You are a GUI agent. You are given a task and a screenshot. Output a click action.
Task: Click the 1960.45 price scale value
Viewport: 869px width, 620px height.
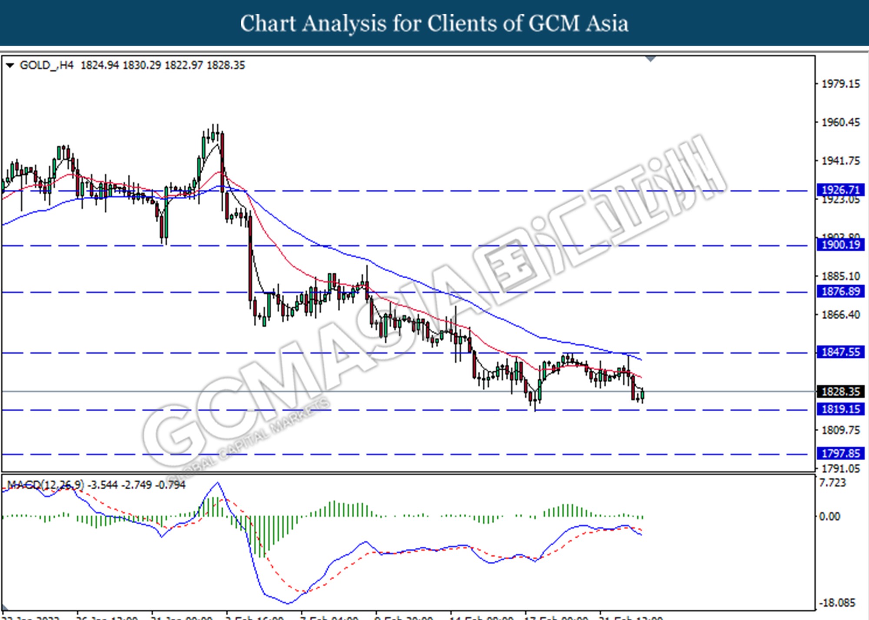click(x=840, y=122)
